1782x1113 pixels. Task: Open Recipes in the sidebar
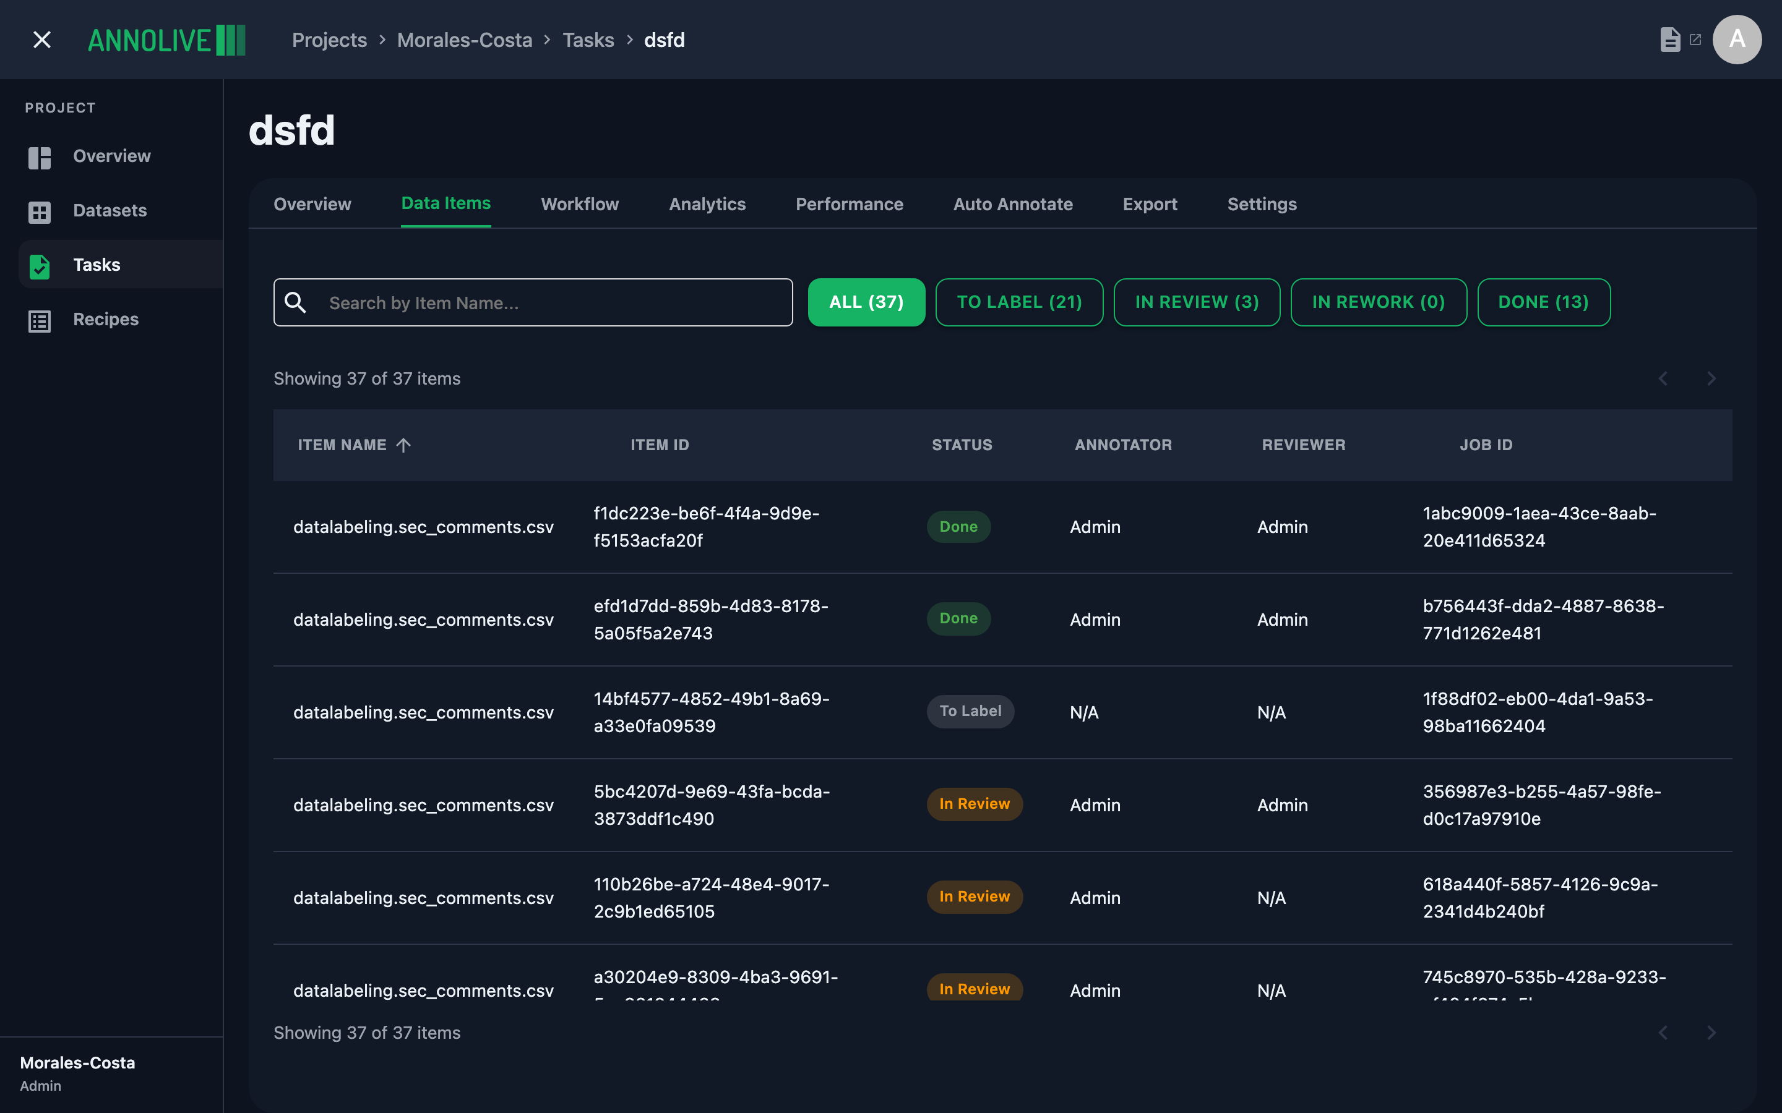pyautogui.click(x=105, y=320)
